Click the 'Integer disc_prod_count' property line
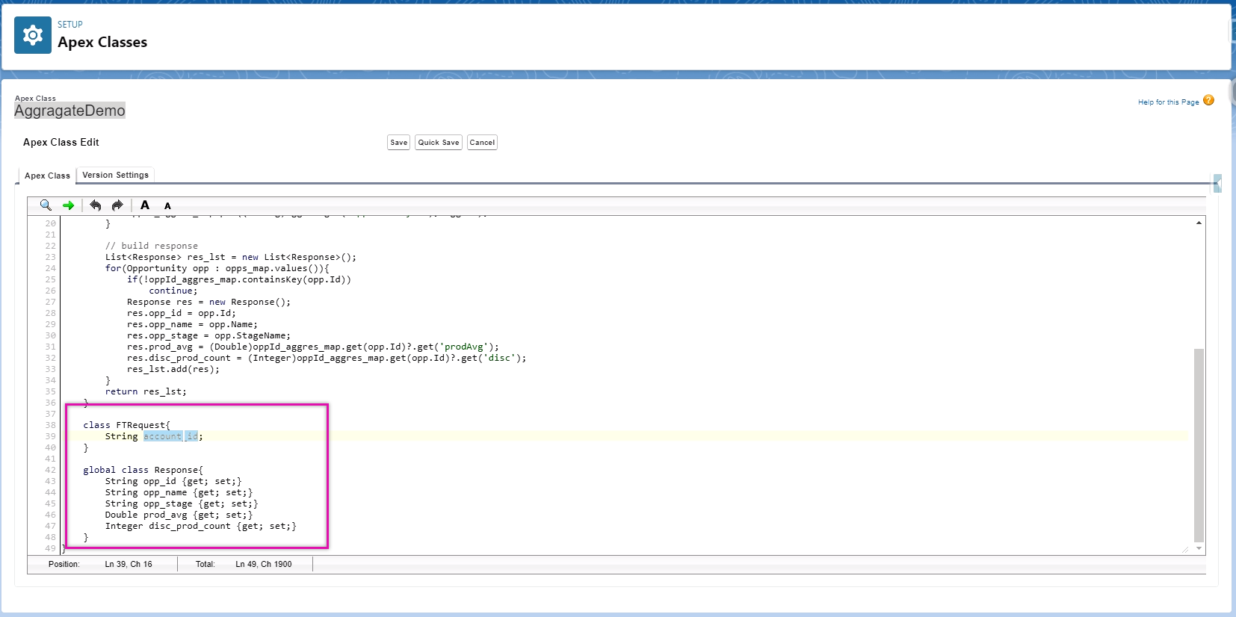 pyautogui.click(x=201, y=526)
